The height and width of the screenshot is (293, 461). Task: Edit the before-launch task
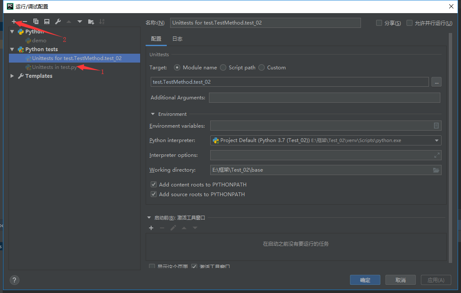(173, 228)
